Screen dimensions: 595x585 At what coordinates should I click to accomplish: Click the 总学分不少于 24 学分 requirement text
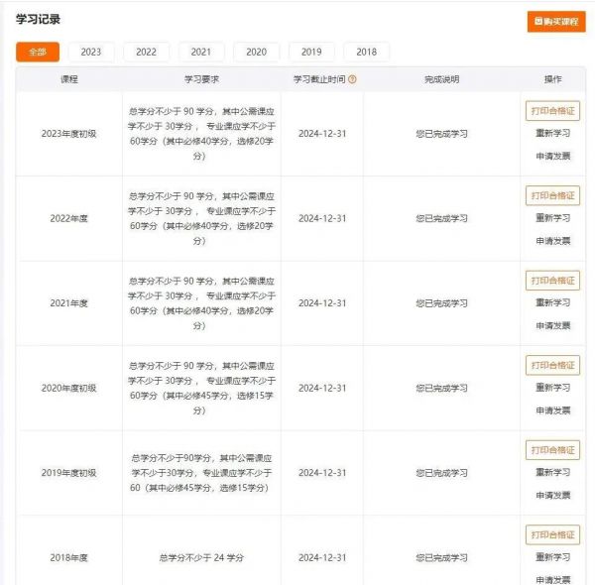[x=201, y=557]
